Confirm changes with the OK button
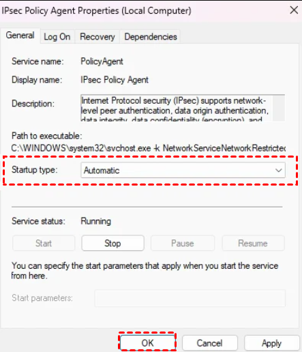The image size is (302, 352). pos(147,343)
